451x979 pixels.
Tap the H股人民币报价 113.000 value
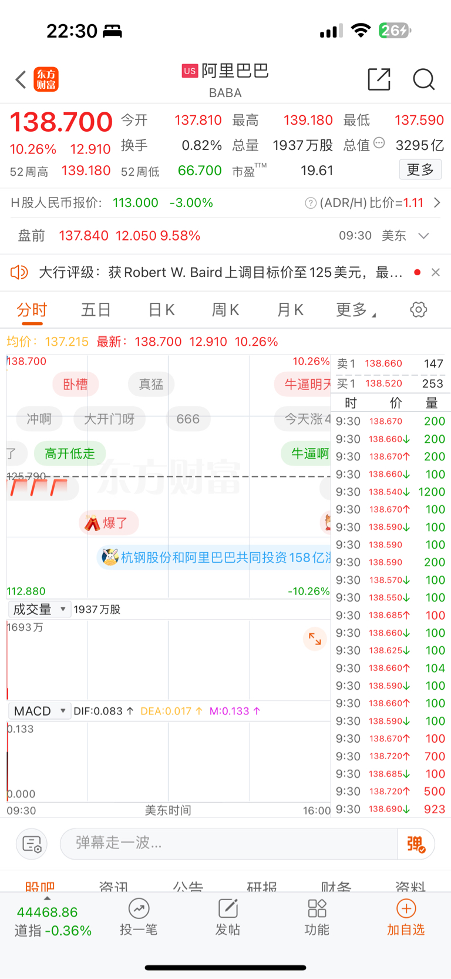point(136,203)
